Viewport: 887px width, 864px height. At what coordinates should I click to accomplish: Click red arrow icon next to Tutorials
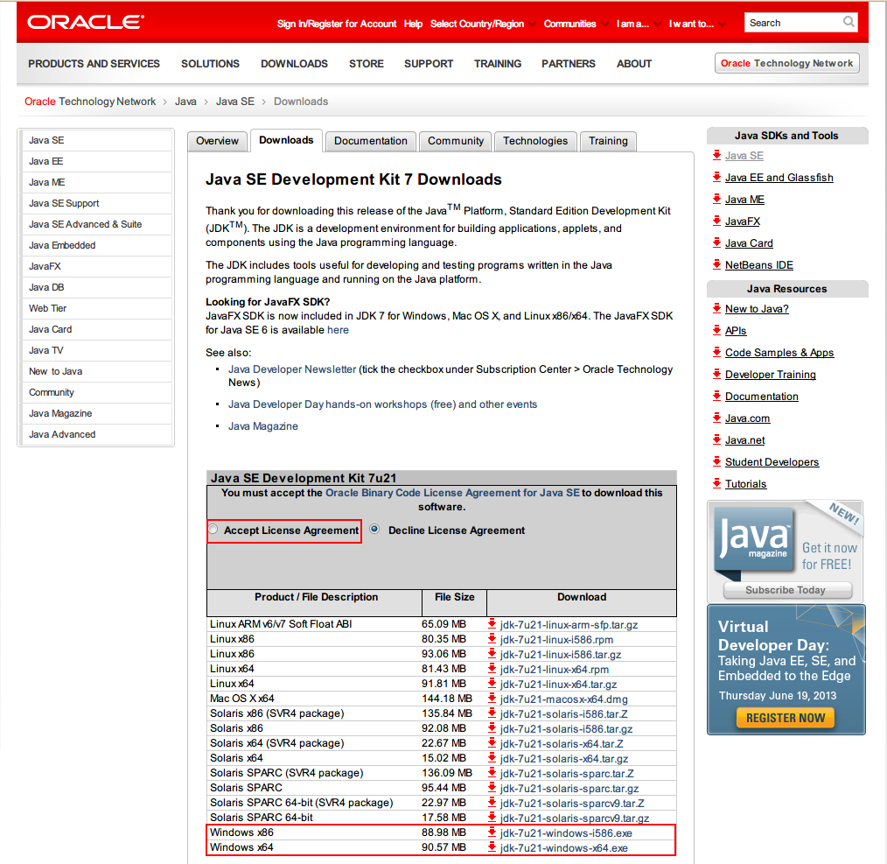tap(716, 484)
